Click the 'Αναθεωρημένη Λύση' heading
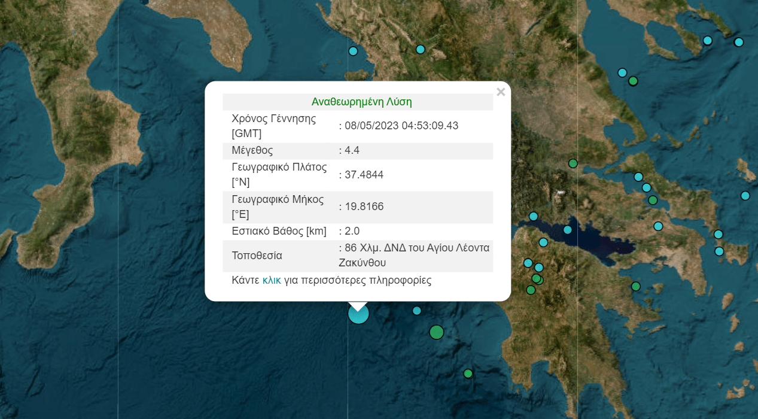 (x=361, y=102)
